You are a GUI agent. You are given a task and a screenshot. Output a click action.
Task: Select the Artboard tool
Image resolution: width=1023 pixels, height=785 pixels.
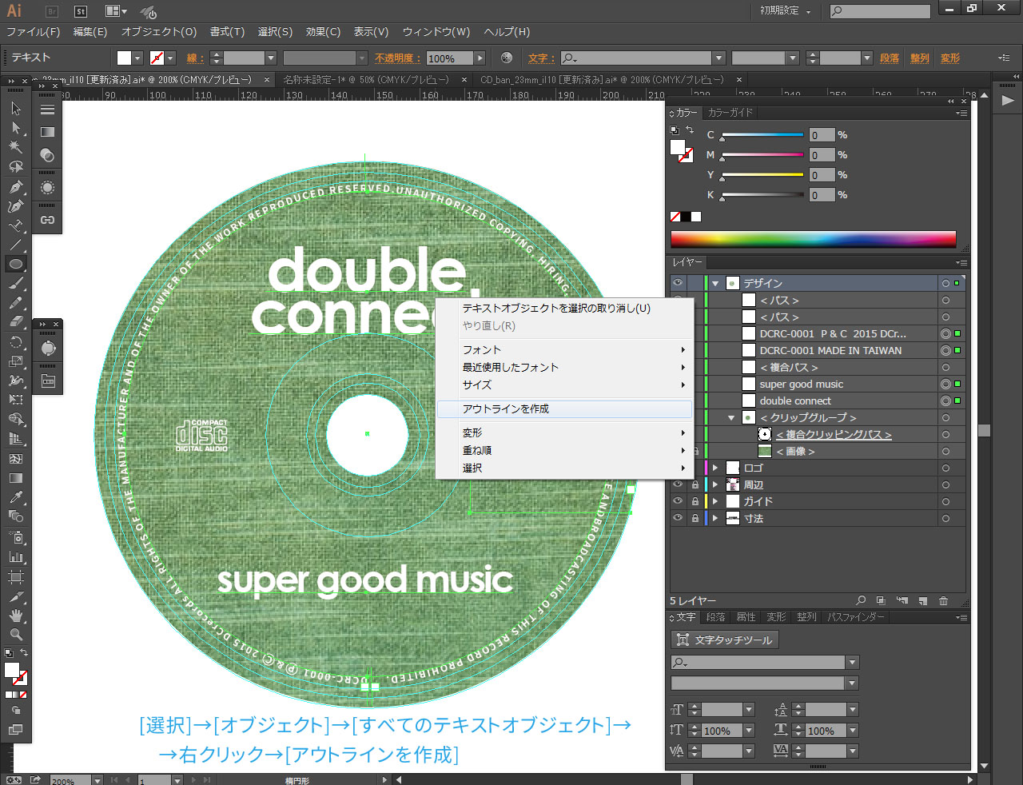pyautogui.click(x=15, y=576)
